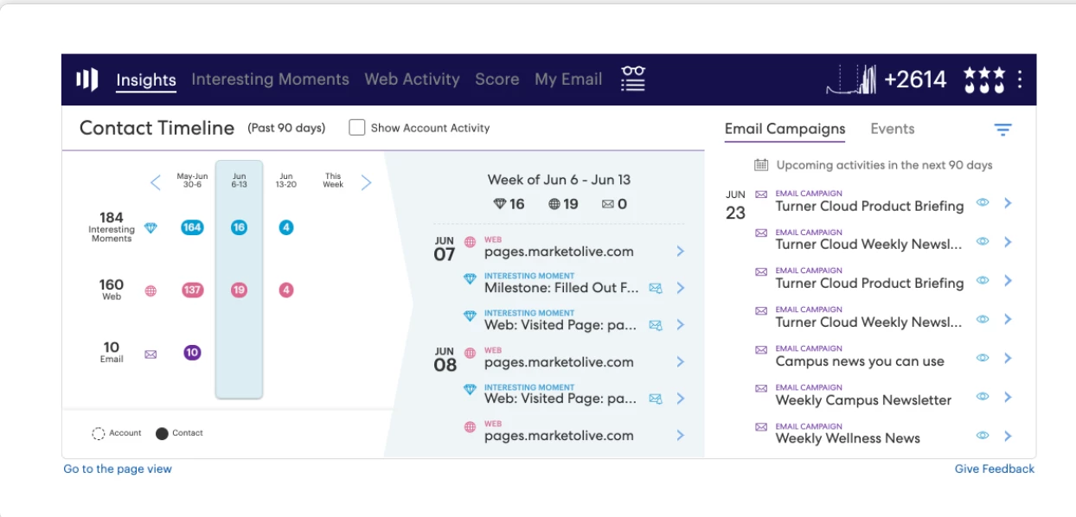Screen dimensions: 1076x517
Task: Click the score trend sparkline chart
Action: (x=851, y=80)
